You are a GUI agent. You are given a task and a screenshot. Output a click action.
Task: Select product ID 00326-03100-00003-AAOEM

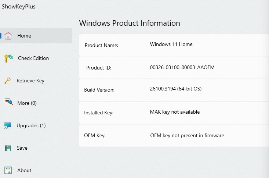tap(182, 67)
